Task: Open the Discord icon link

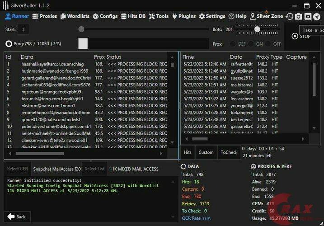Action: click(x=307, y=16)
